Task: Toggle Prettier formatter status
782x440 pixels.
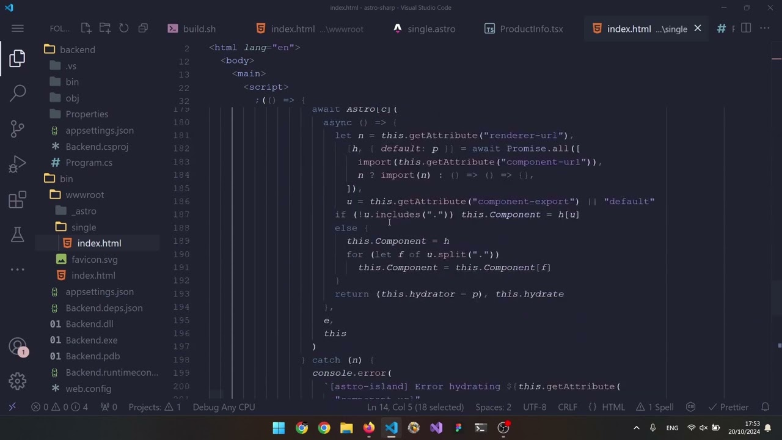Action: [x=728, y=407]
